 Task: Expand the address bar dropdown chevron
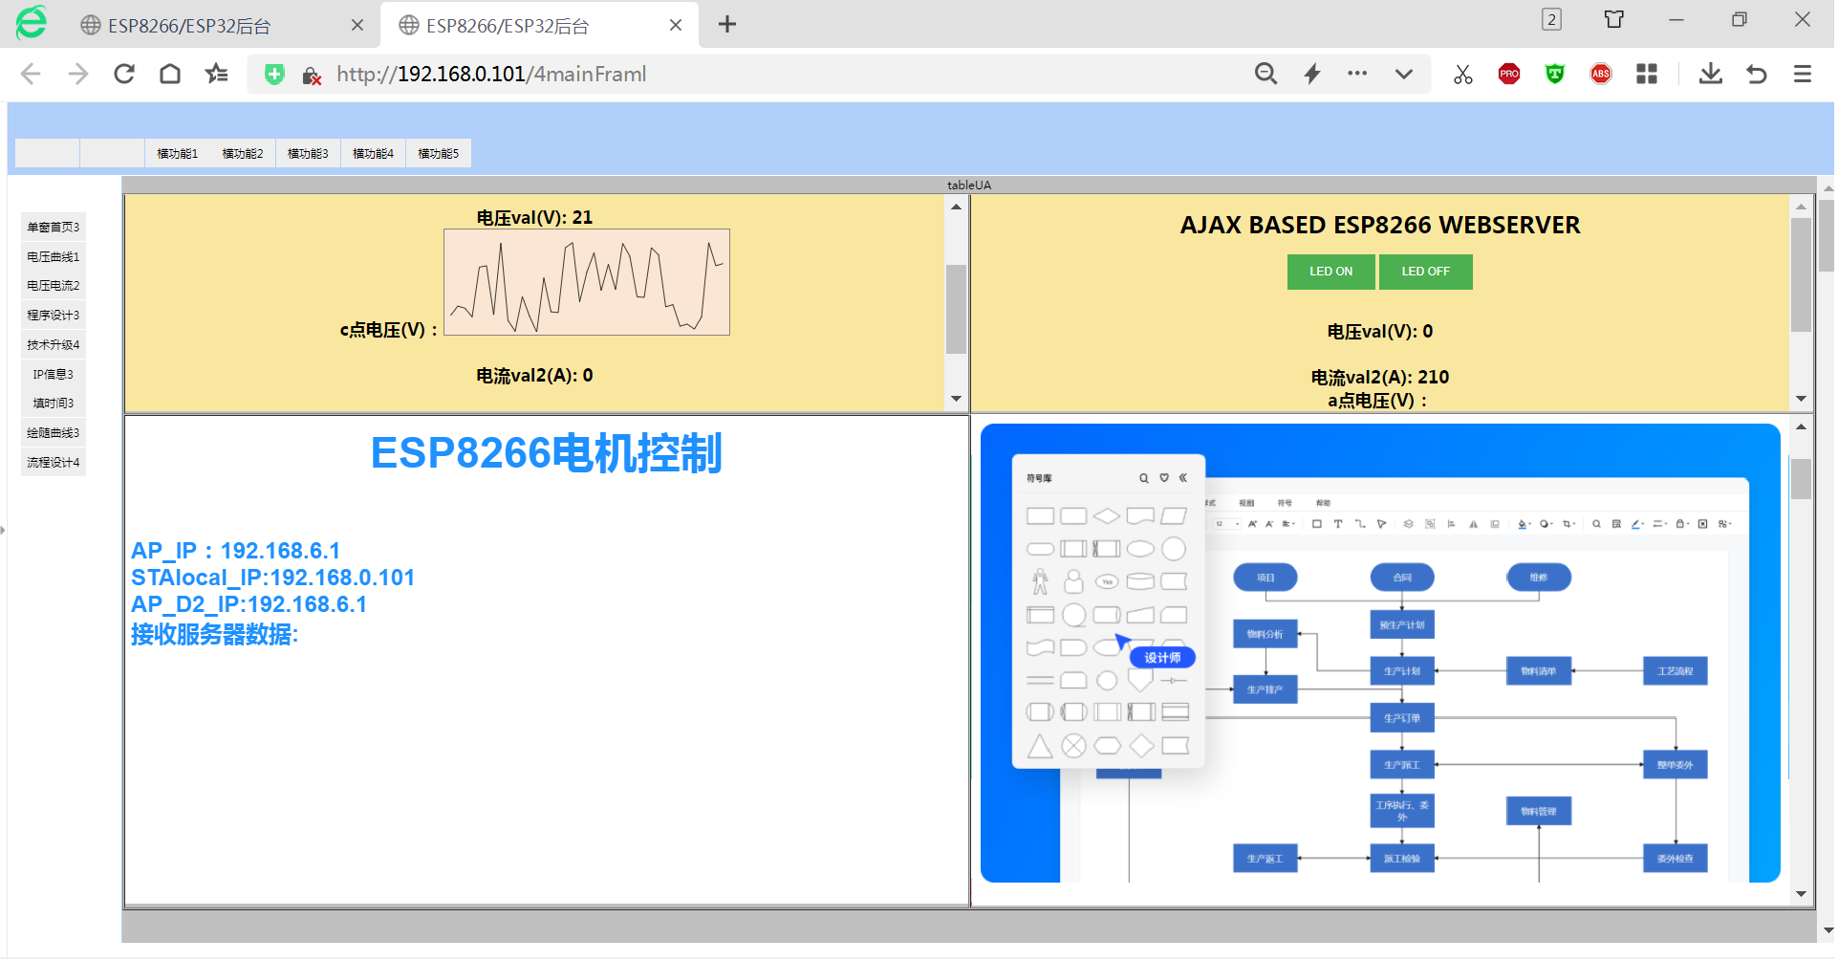click(x=1404, y=74)
